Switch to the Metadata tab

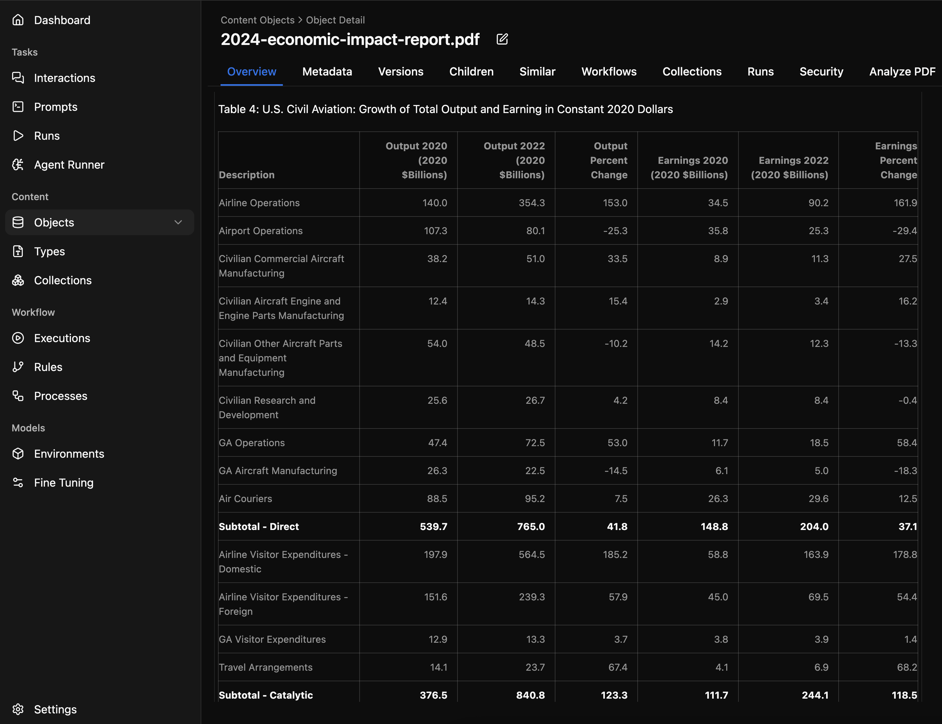point(327,72)
